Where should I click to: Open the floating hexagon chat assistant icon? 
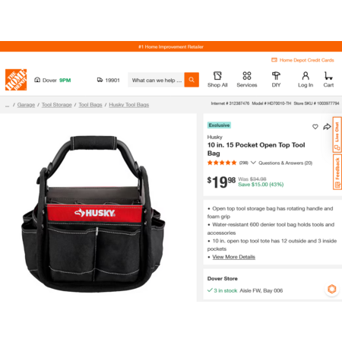tap(332, 289)
